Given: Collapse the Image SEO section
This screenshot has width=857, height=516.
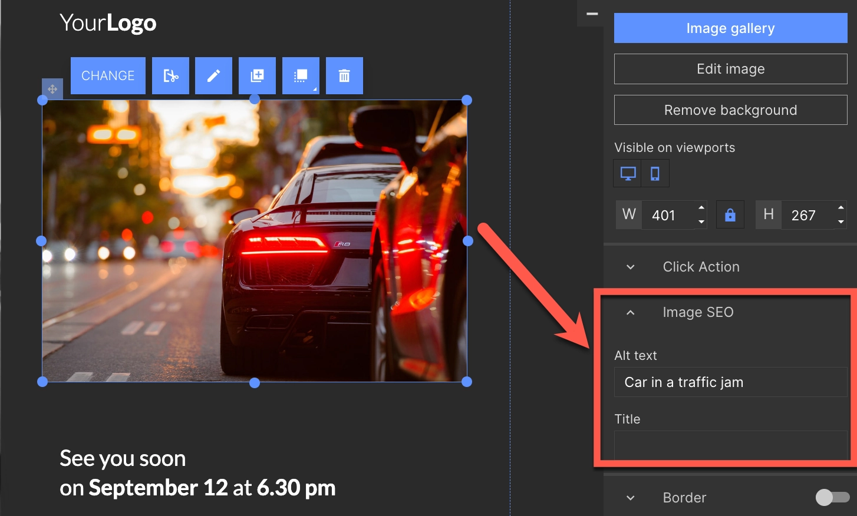Looking at the screenshot, I should [631, 312].
